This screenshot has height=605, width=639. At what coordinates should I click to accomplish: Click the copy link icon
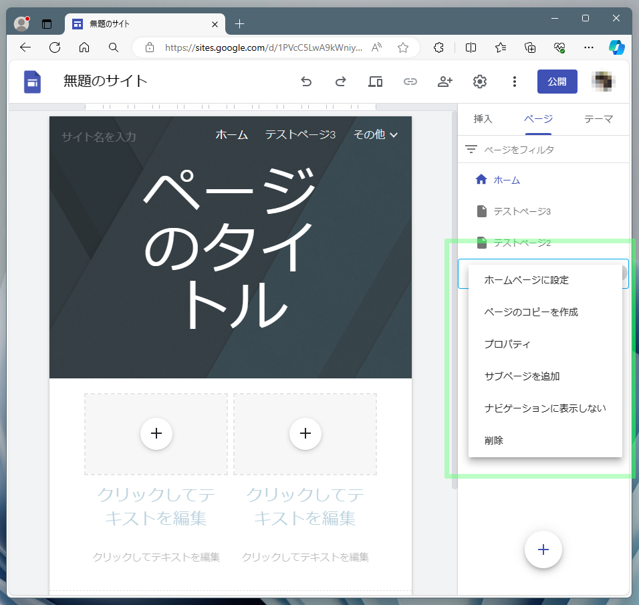click(x=410, y=82)
